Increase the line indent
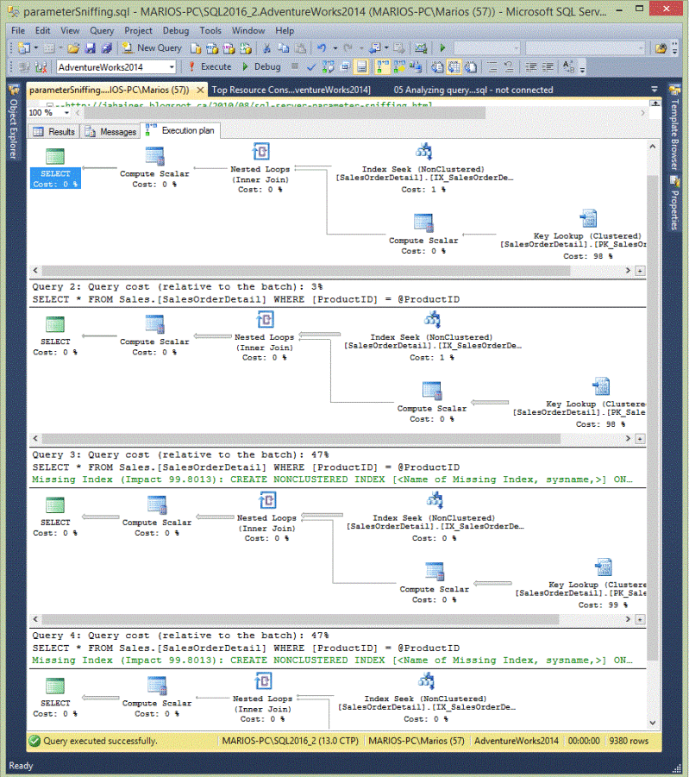 click(x=548, y=66)
